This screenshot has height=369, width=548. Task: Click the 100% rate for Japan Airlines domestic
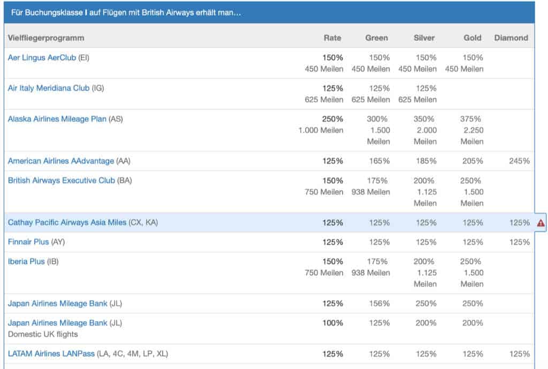tap(333, 323)
